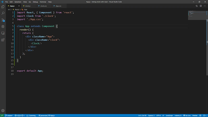Open the File menu

[6, 2]
